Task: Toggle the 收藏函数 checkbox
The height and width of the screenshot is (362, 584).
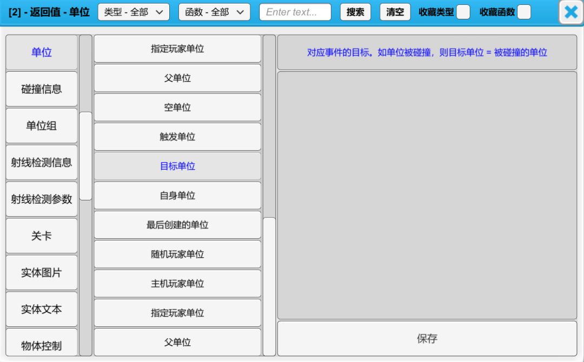Action: tap(523, 12)
